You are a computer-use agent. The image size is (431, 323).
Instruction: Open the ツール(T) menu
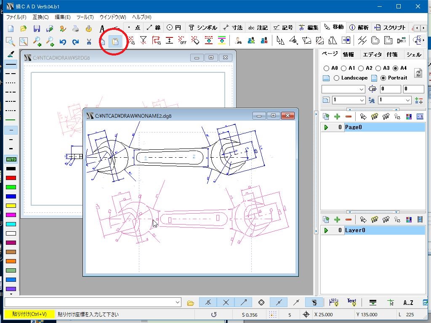tap(85, 17)
